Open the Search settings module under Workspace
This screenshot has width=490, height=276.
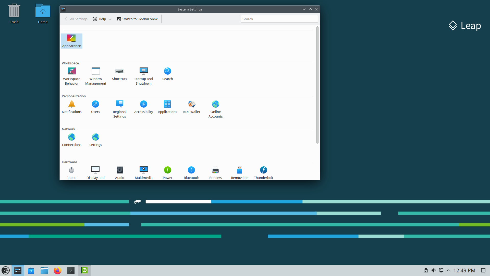point(168,74)
